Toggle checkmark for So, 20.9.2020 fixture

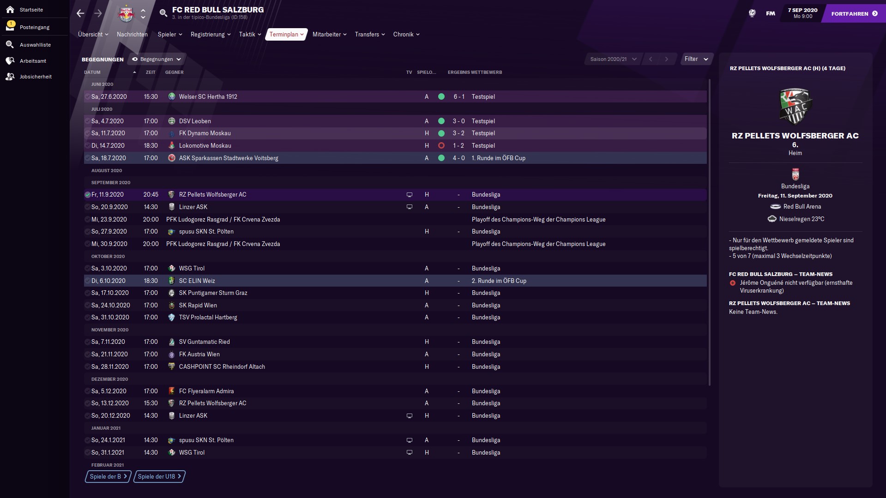click(87, 207)
